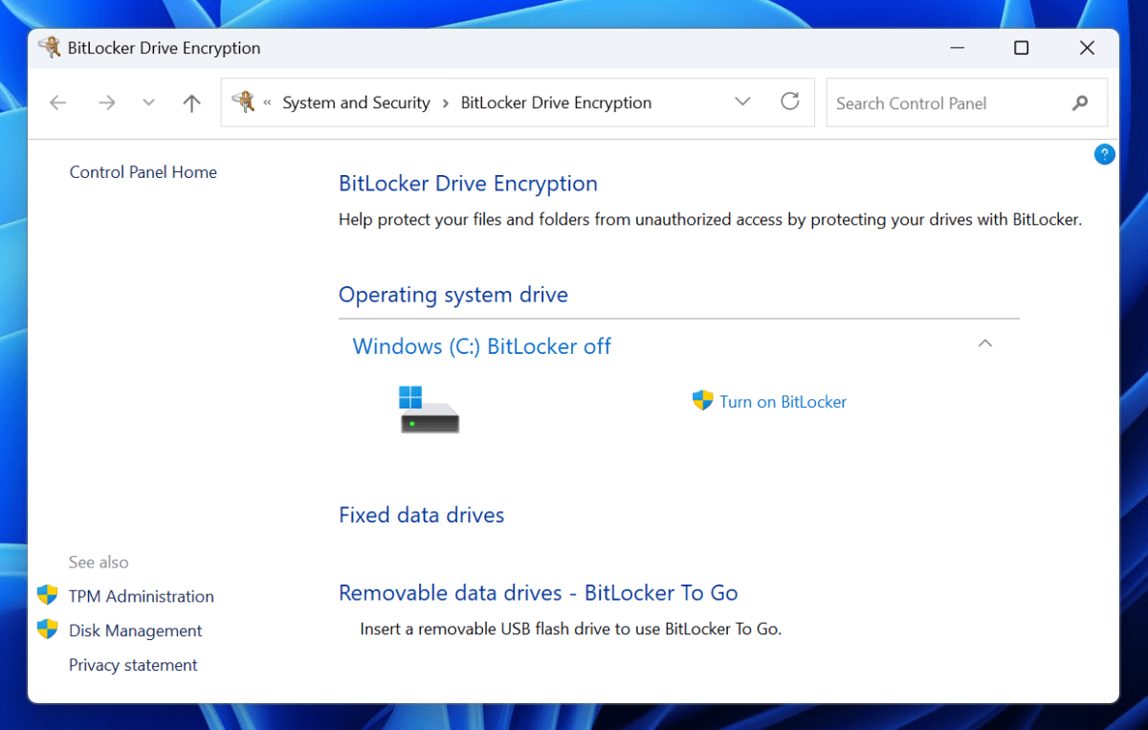
Task: Open help via the blue question mark icon
Action: point(1105,154)
